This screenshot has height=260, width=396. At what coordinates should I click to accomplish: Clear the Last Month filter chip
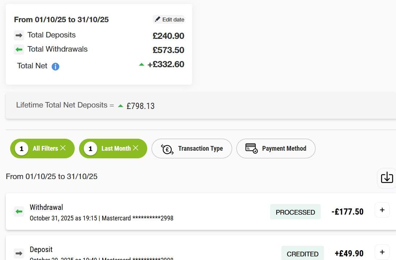136,148
